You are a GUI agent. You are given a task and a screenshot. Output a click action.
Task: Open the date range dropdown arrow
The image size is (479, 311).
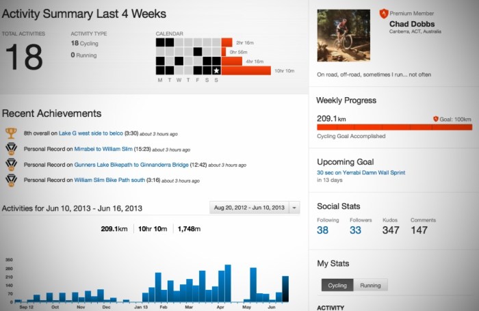[x=294, y=208]
